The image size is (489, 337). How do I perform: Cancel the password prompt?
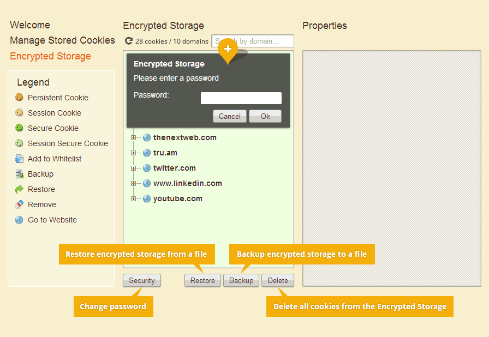(x=230, y=116)
